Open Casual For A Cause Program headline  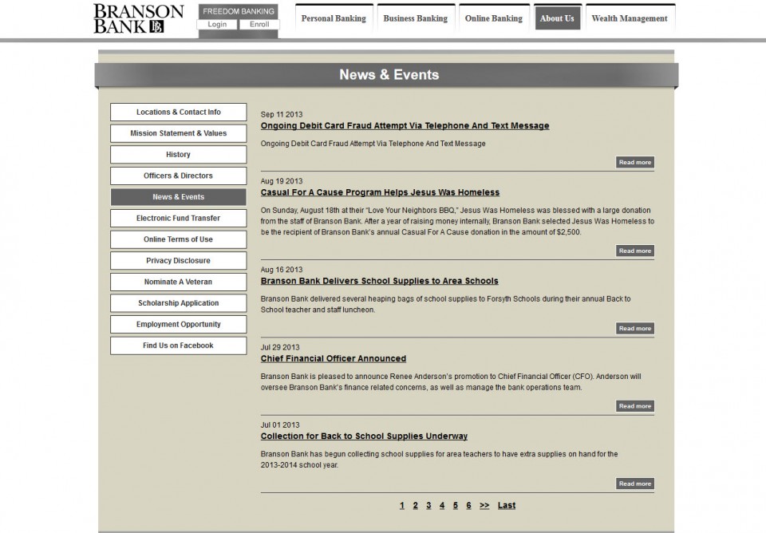pos(380,192)
